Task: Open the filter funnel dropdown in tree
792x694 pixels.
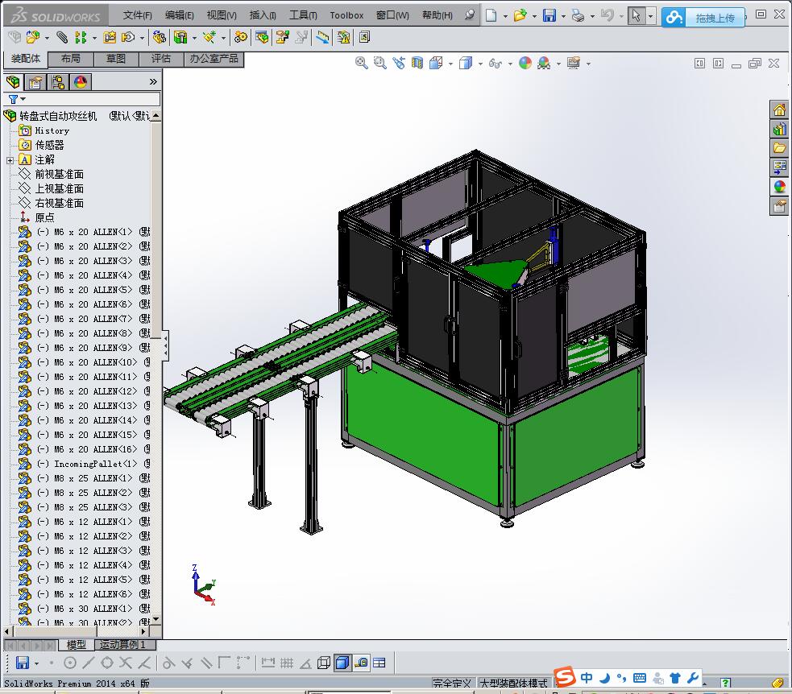Action: point(16,99)
